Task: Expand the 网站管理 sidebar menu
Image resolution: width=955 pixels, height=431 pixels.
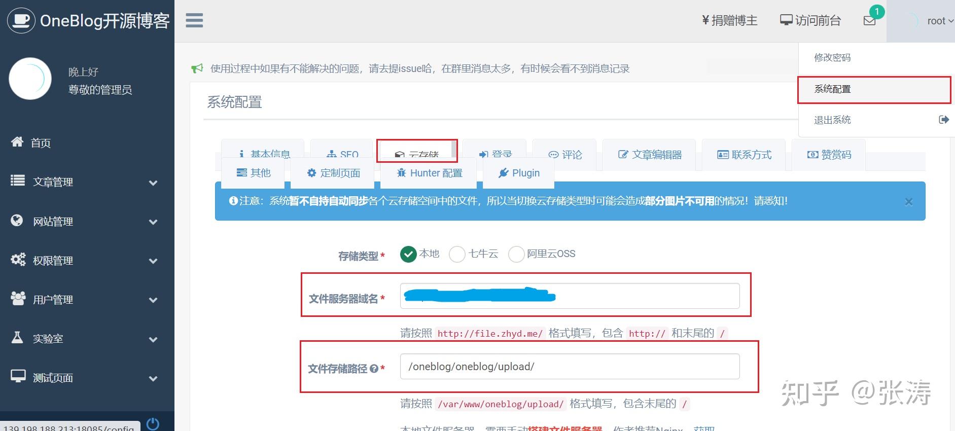Action: [87, 221]
